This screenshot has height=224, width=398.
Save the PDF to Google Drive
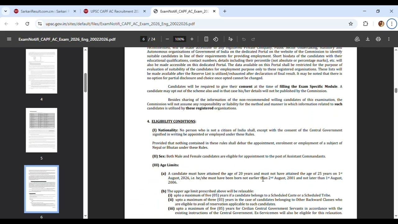click(x=357, y=39)
